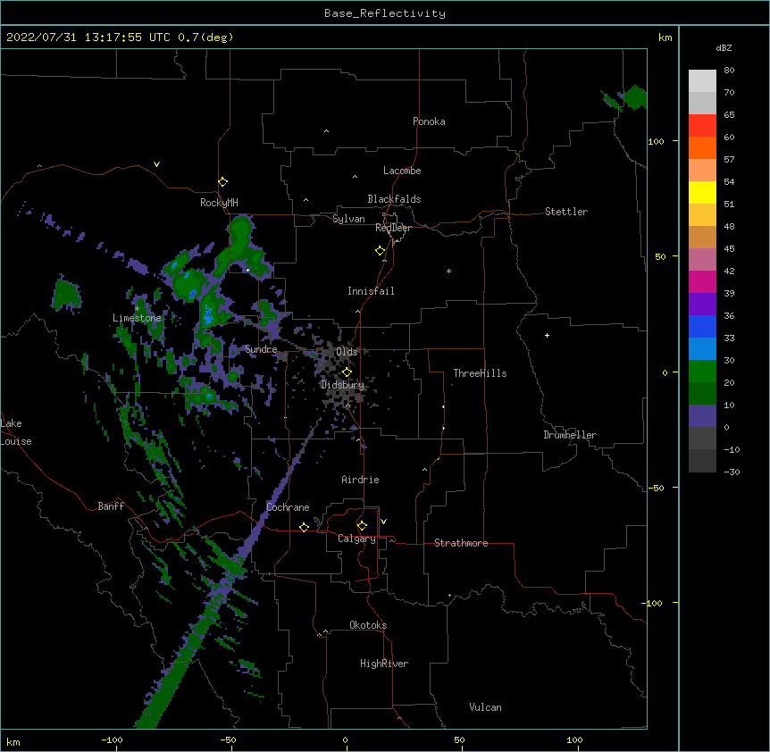
Task: Click the white asterisk above Limestone label
Action: click(x=138, y=309)
